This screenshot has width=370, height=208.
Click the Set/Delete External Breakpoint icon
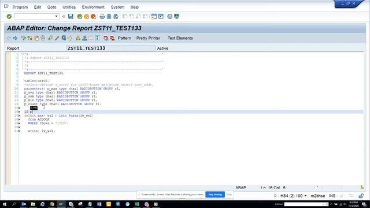[112, 38]
